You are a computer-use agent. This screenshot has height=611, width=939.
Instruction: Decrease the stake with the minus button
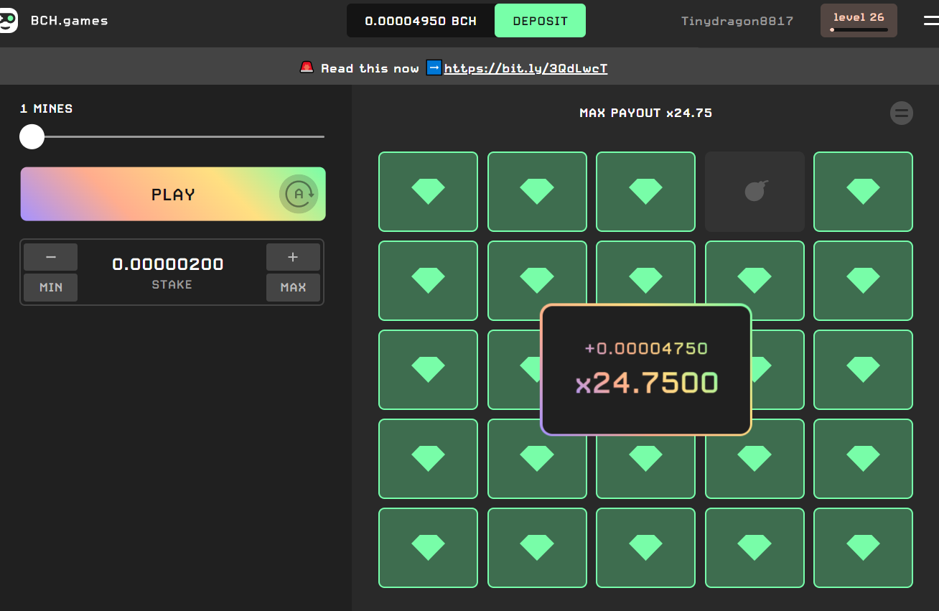click(x=50, y=257)
